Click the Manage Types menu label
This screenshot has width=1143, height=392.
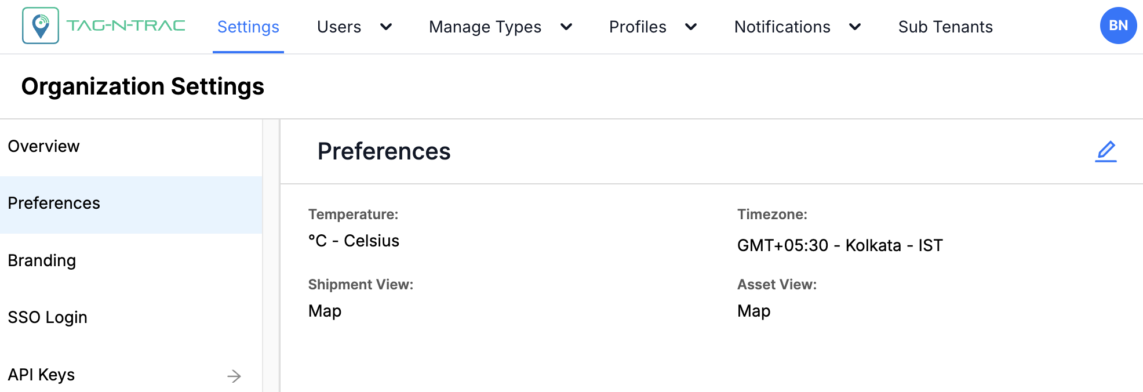click(485, 27)
